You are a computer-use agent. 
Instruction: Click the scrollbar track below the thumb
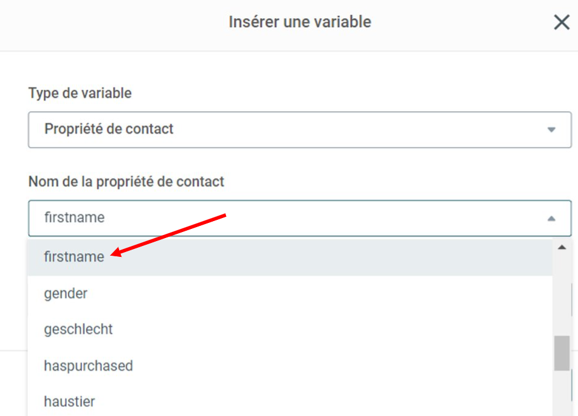pyautogui.click(x=562, y=393)
